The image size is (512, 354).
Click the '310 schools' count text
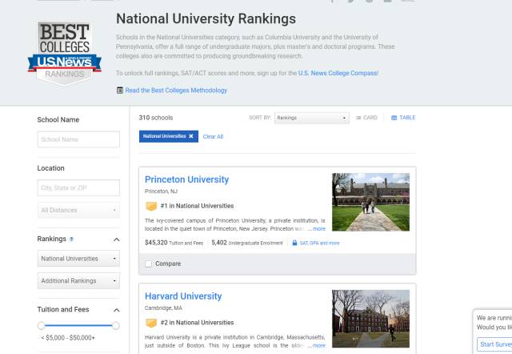[156, 118]
